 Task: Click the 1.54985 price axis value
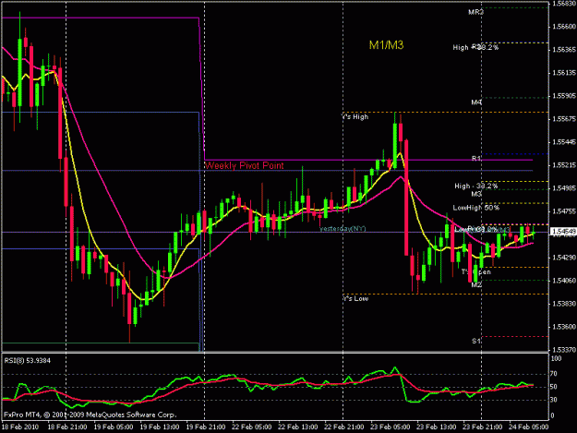(564, 188)
